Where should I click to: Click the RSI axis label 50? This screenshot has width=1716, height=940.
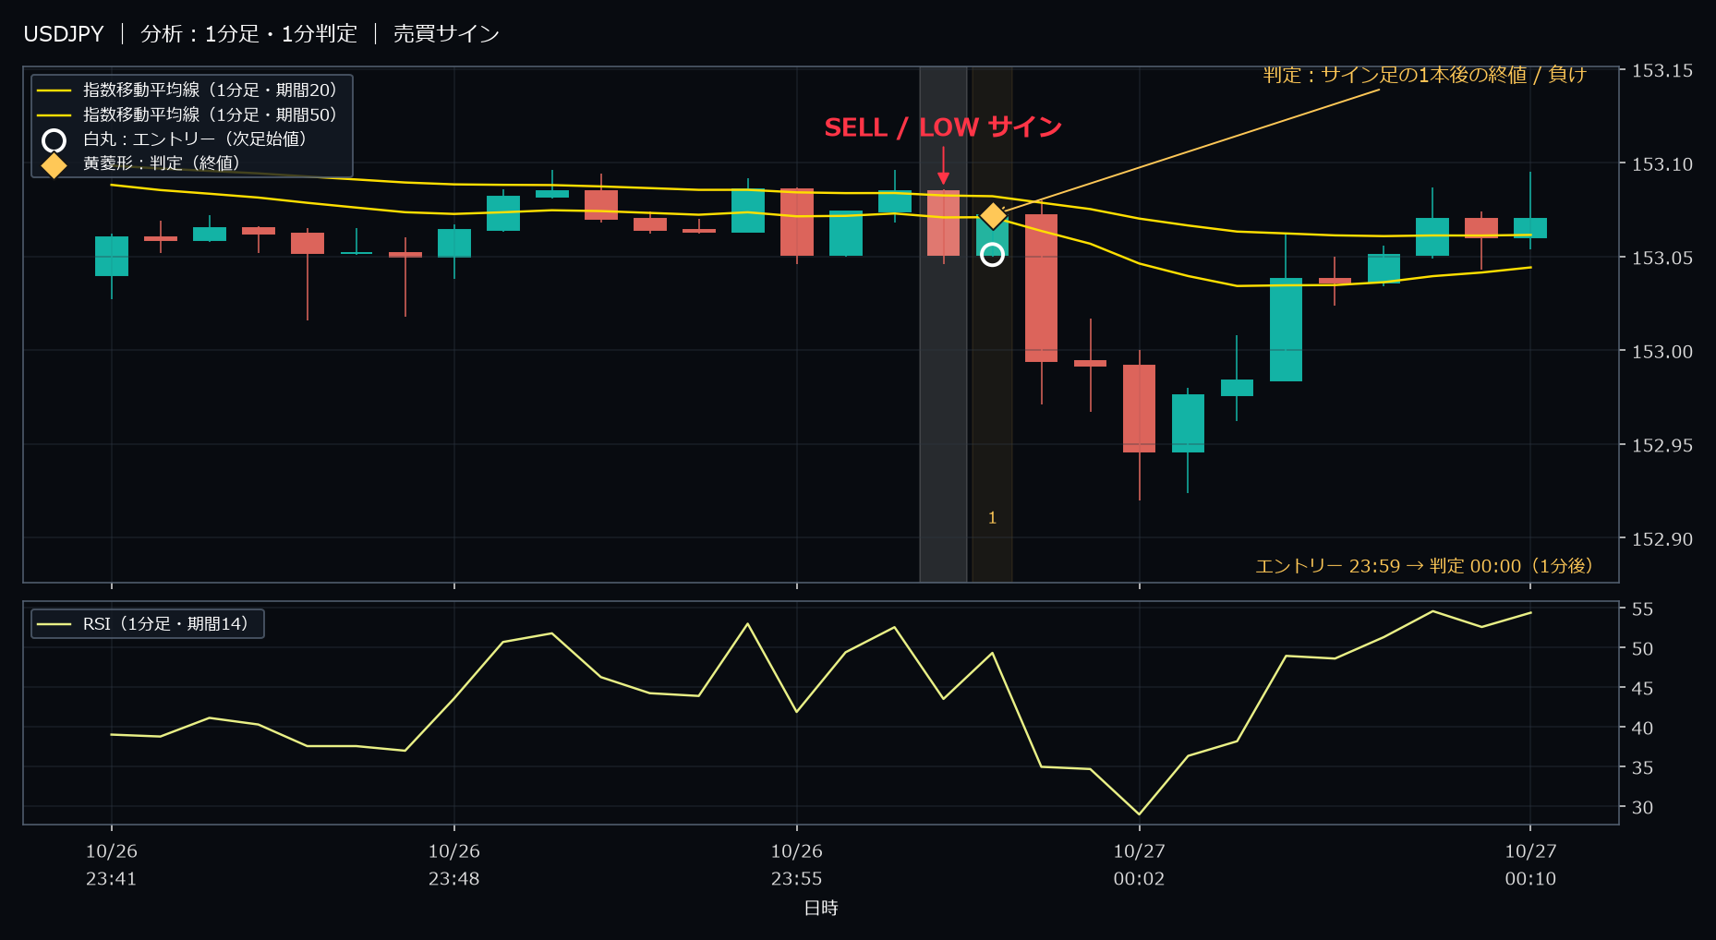1642,649
